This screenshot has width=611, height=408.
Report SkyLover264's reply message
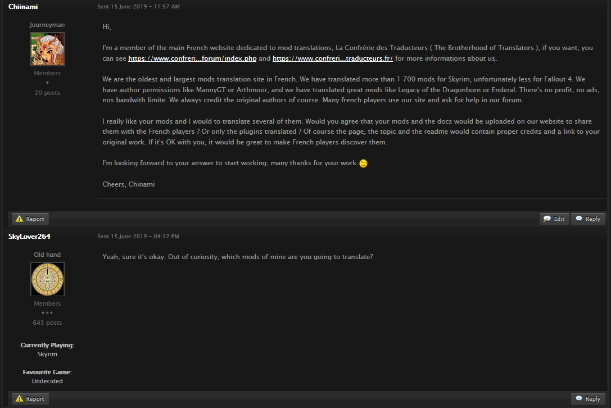30,398
